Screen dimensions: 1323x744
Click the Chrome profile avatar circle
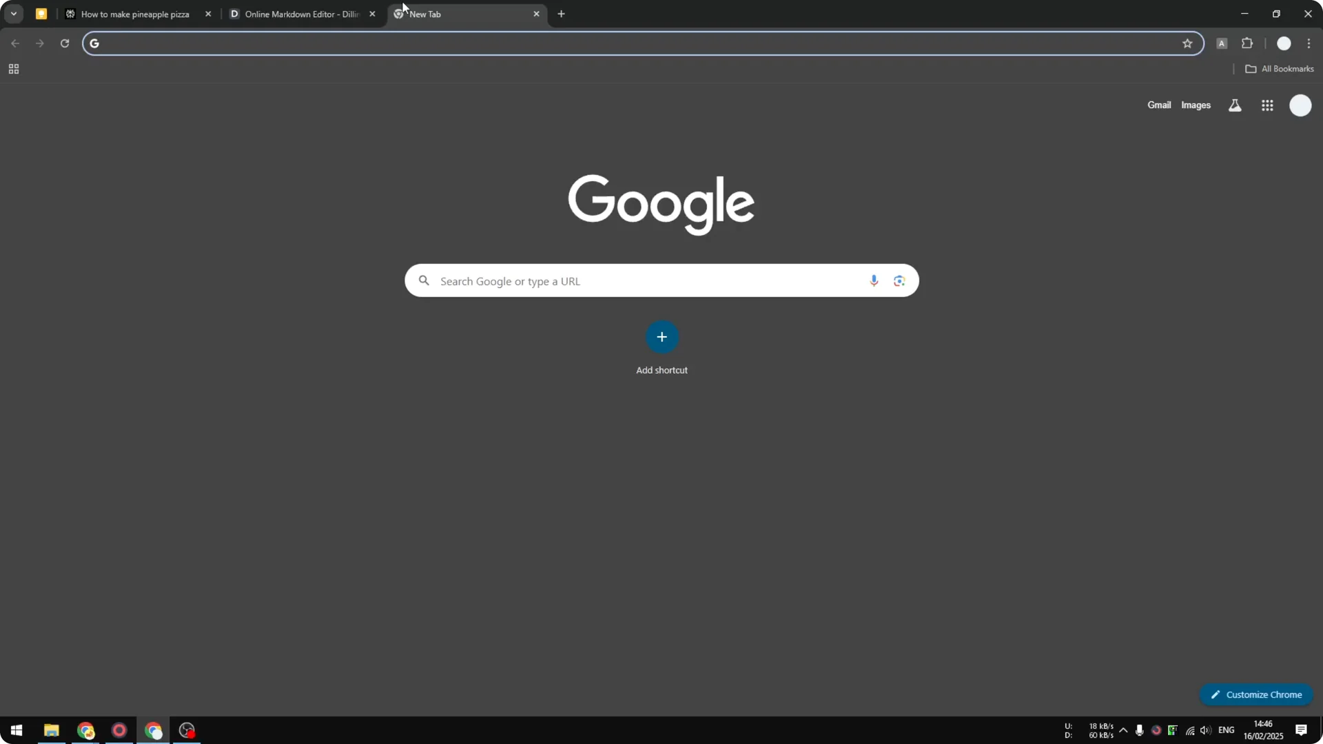[1284, 43]
